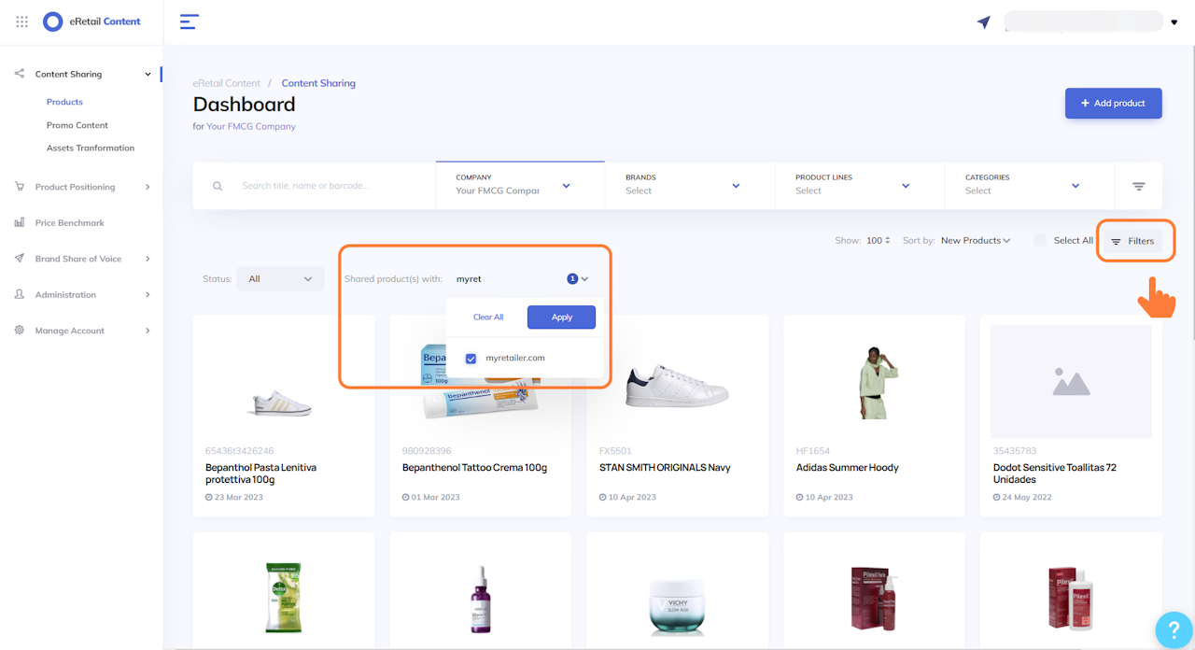The height and width of the screenshot is (650, 1195).
Task: Open the user account dropdown caret
Action: [1174, 22]
